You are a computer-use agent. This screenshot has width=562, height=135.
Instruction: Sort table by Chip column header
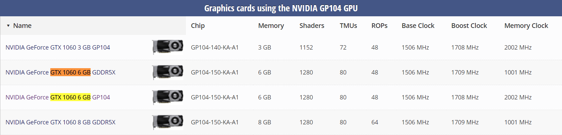[198, 26]
